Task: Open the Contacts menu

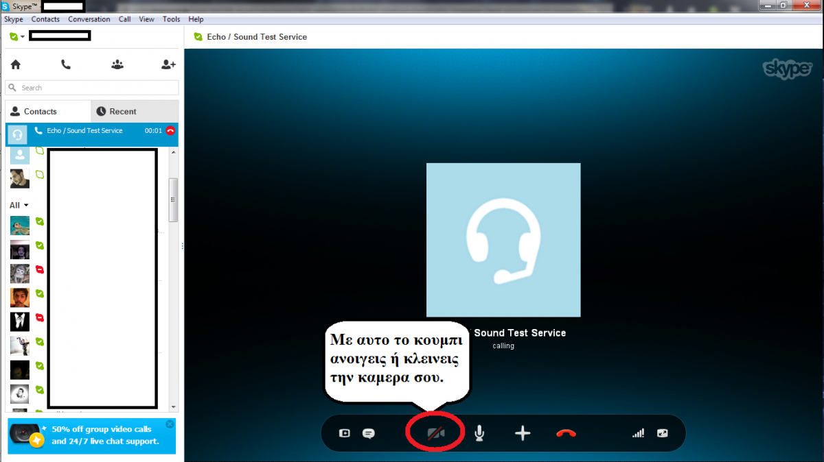Action: [45, 19]
